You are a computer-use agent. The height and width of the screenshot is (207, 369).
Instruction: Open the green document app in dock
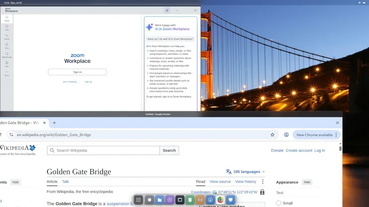click(x=190, y=200)
